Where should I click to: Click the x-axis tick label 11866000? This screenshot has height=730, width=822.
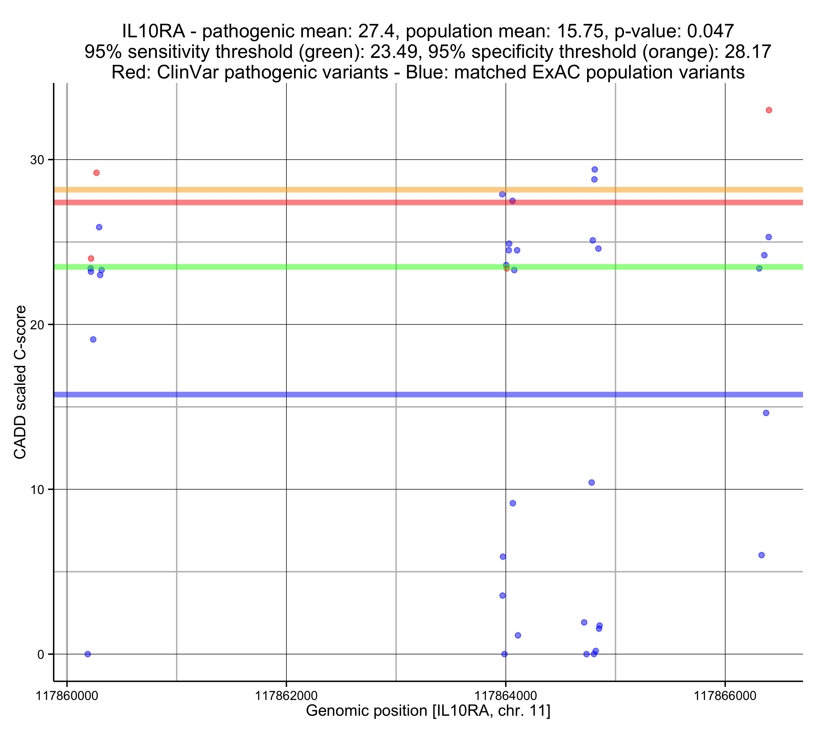[x=725, y=696]
